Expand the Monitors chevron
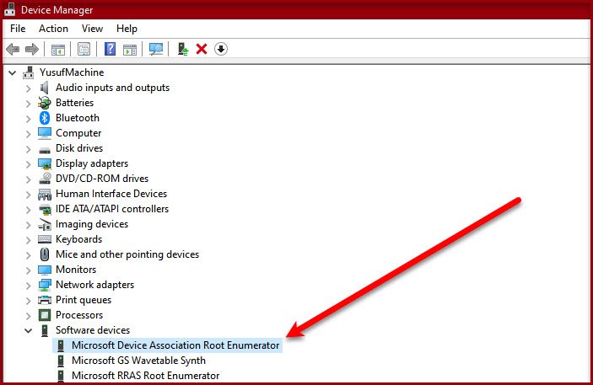 (29, 270)
